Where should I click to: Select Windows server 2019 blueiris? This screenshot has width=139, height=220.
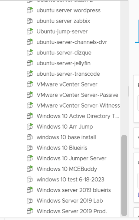[74, 190]
